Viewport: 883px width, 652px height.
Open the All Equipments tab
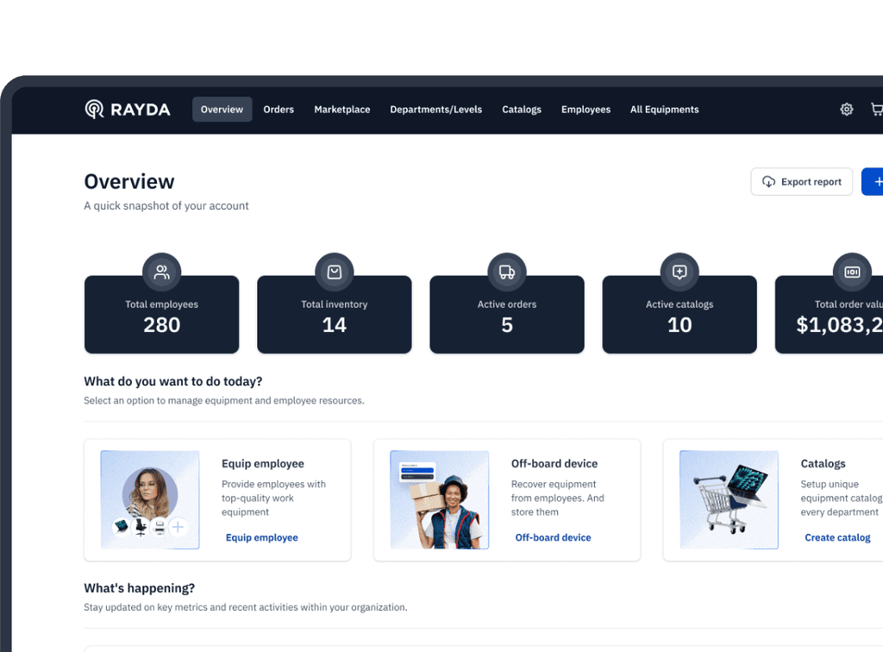click(x=664, y=110)
